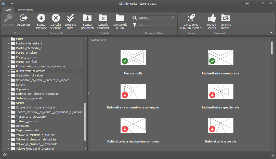
Task: Open folder in CAD via Apri cartella
Action: (120, 18)
